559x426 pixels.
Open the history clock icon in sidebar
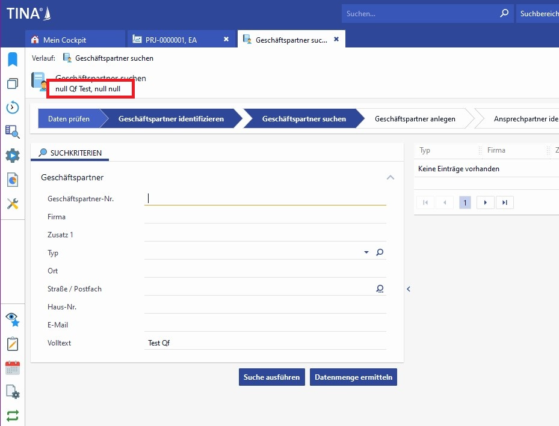click(12, 108)
